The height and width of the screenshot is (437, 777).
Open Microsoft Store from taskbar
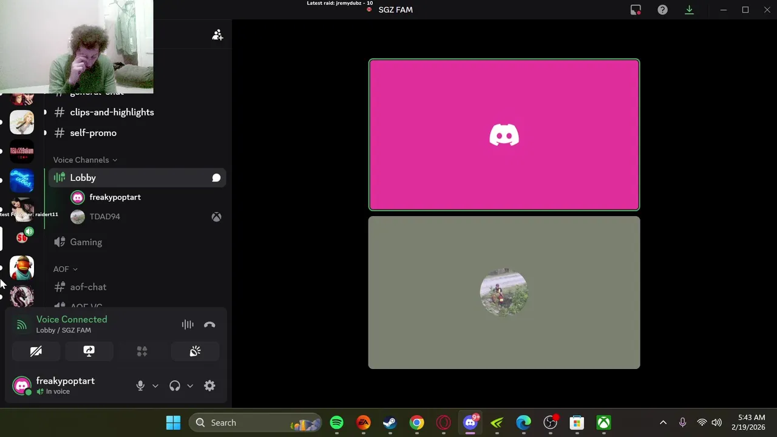click(x=577, y=422)
